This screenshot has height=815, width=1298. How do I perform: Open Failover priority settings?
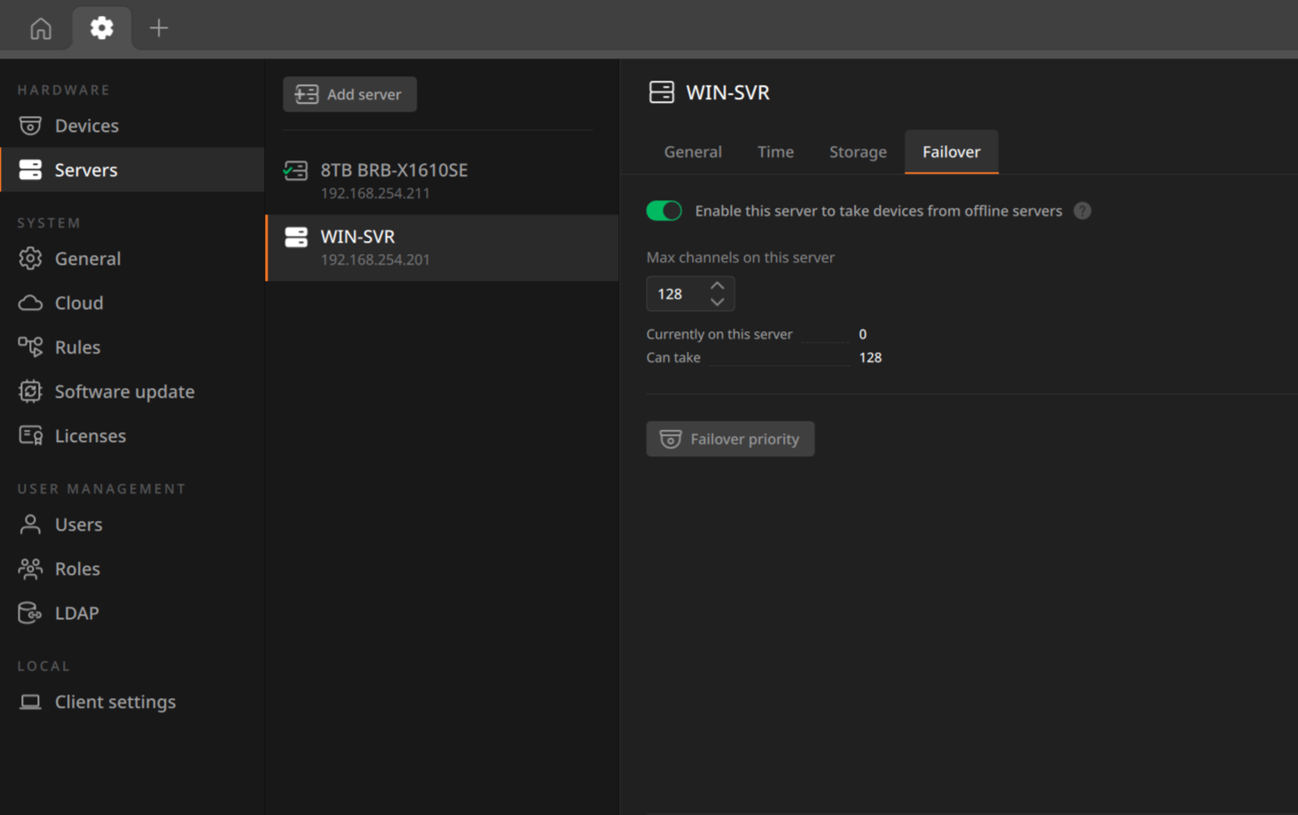730,439
